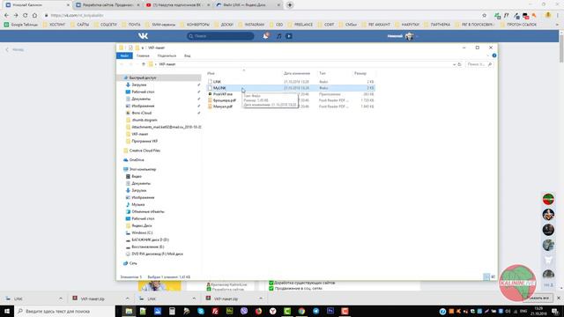Click Chrome's home button

(x=34, y=16)
